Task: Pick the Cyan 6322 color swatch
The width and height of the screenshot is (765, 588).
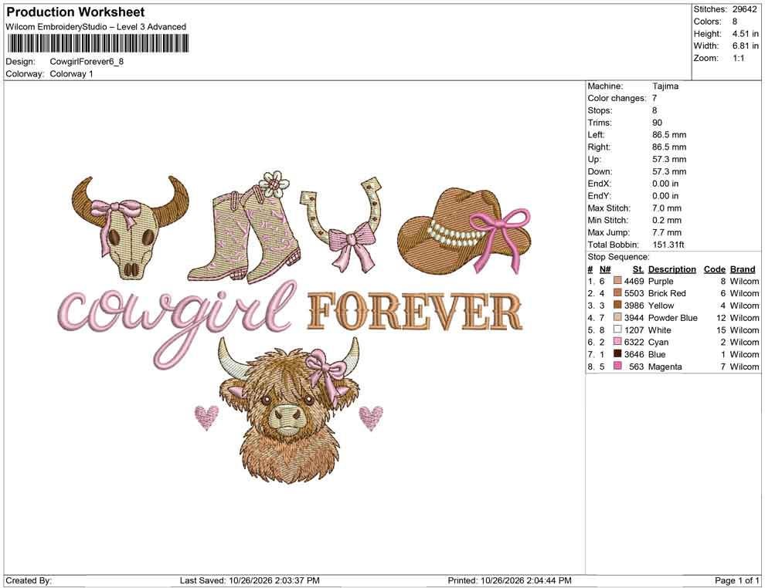Action: (617, 342)
